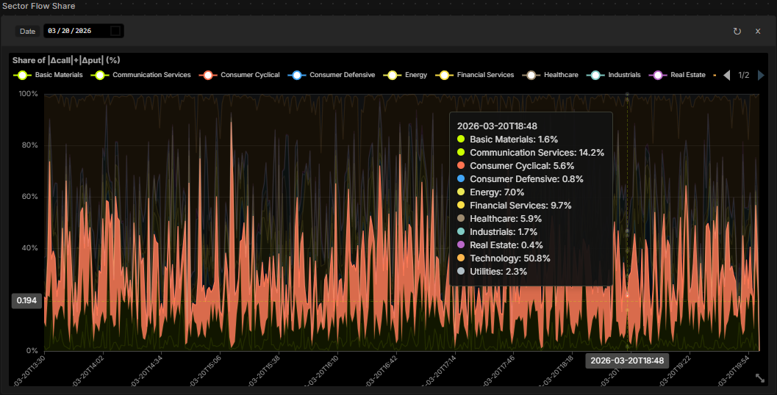Viewport: 777px width, 395px height.
Task: Click the Energy legend marker
Action: [393, 75]
